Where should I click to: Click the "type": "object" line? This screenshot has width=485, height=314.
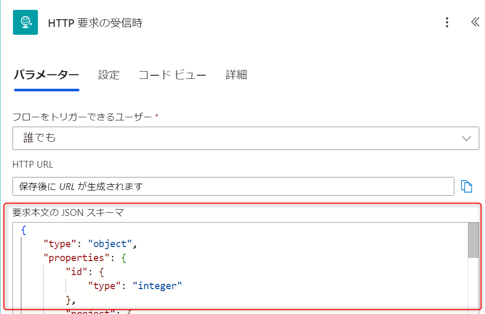click(x=90, y=244)
